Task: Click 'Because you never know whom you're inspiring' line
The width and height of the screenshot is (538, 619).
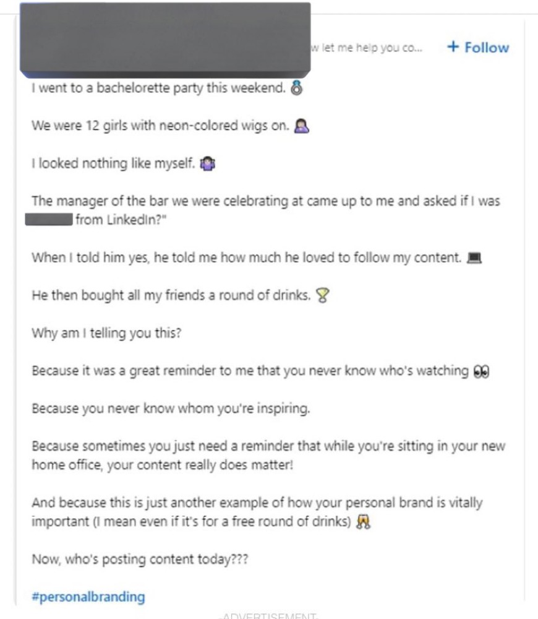Action: tap(171, 409)
